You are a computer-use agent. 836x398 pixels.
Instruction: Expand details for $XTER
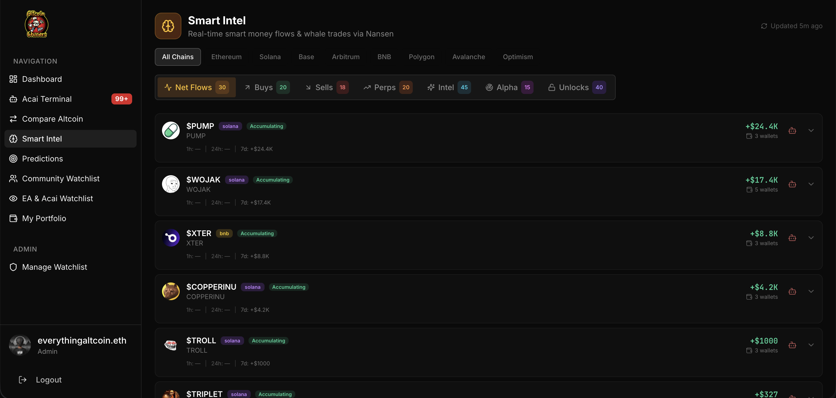811,237
